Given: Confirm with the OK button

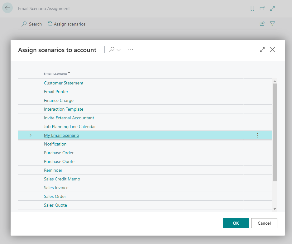Looking at the screenshot, I should pos(236,223).
